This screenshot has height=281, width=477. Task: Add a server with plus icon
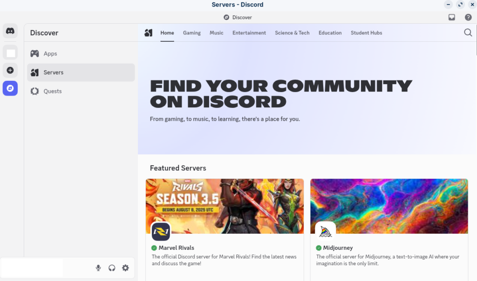(x=10, y=71)
